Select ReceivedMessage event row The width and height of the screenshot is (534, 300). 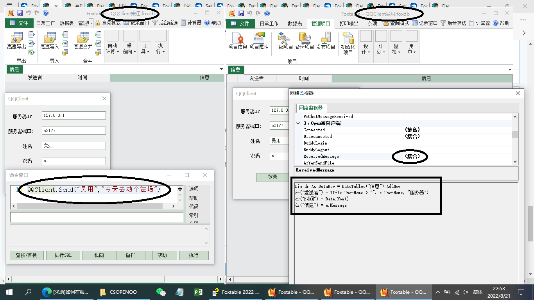coord(403,156)
